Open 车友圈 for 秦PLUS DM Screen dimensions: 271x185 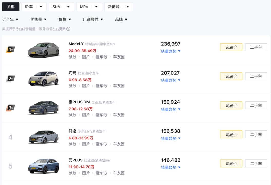pyautogui.click(x=119, y=115)
